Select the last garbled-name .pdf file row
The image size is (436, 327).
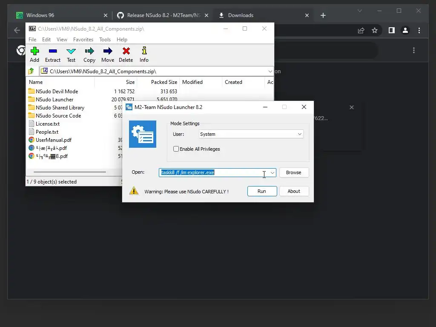click(x=75, y=156)
